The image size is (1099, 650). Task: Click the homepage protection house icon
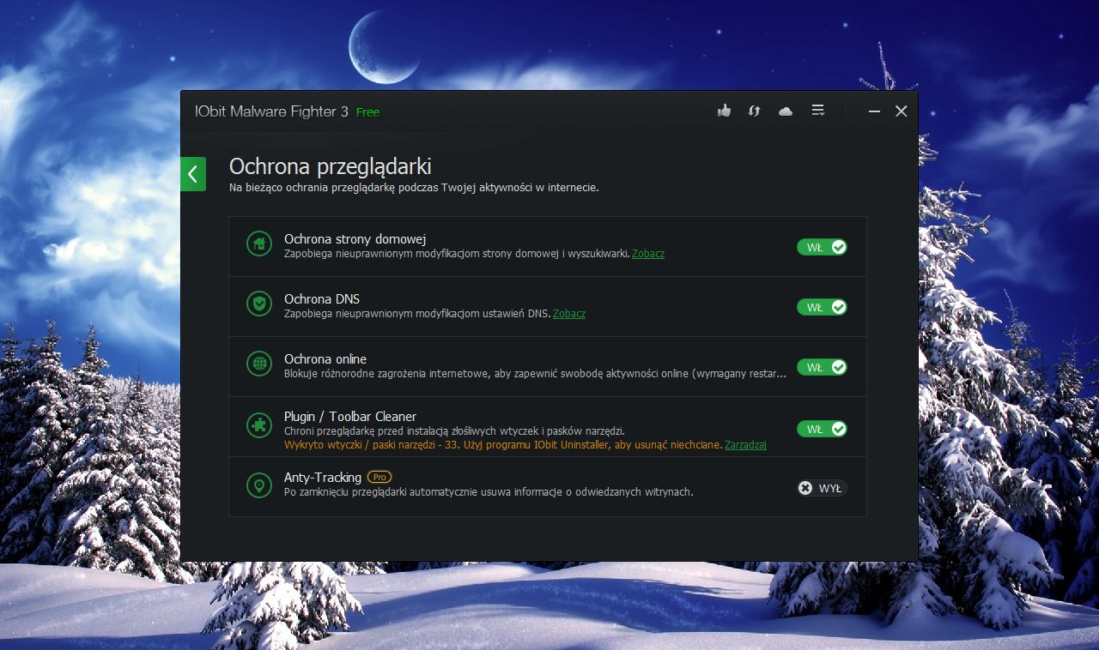click(258, 244)
